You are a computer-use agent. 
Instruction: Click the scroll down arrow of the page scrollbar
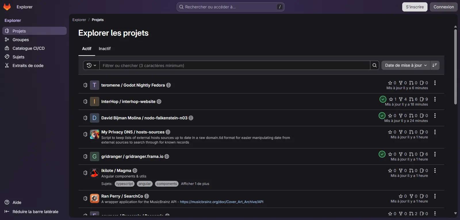click(455, 213)
